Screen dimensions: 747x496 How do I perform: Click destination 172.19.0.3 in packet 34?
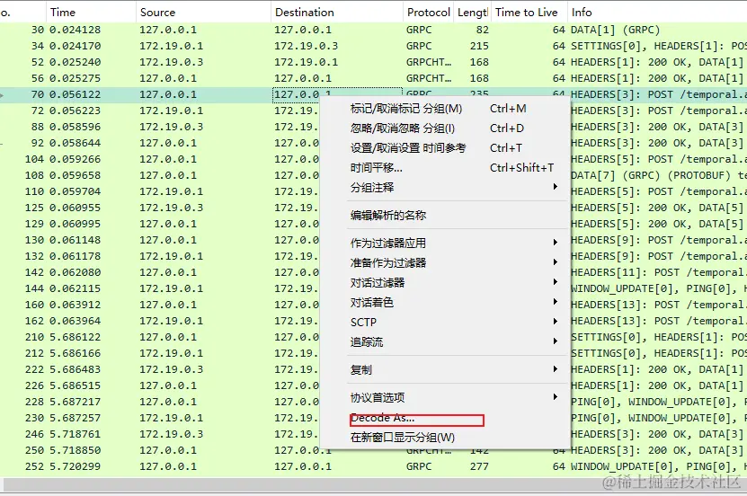306,46
